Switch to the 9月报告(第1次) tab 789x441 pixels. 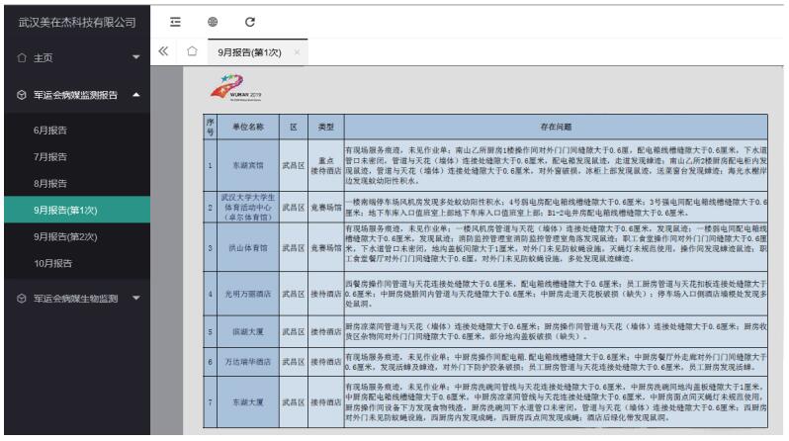[x=248, y=51]
